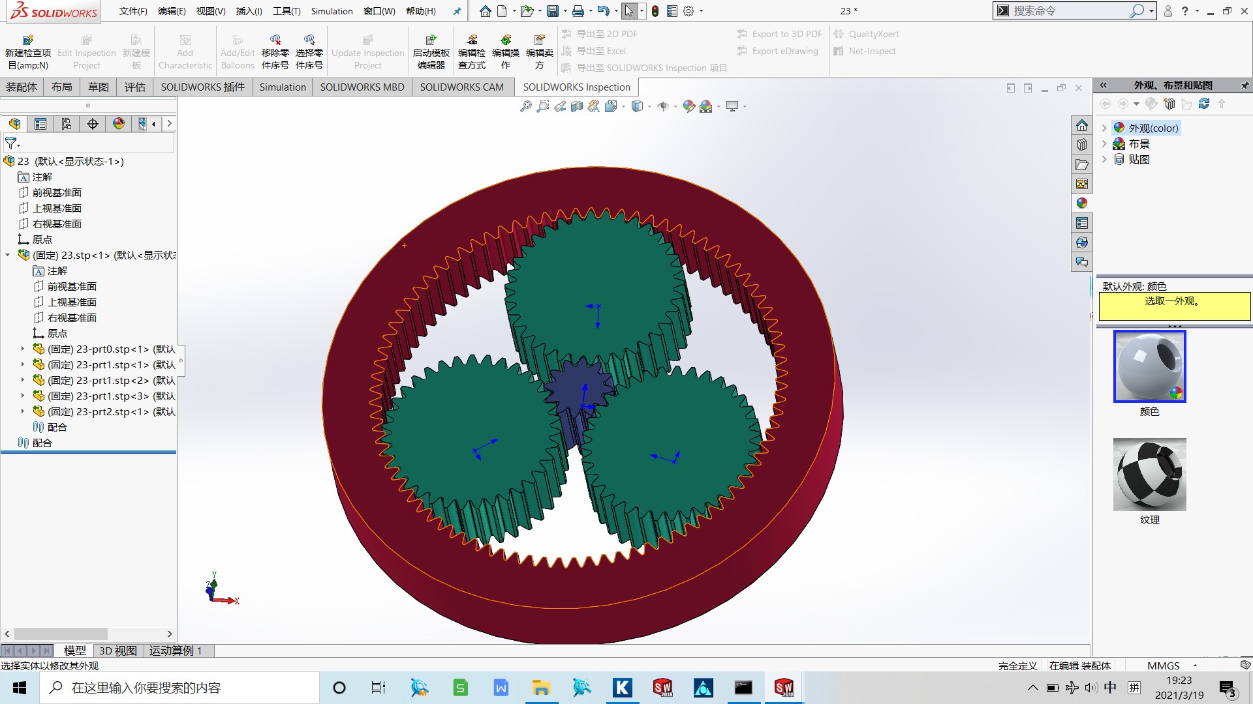1253x704 pixels.
Task: Switch to the 运动算例 1 tab
Action: coord(176,651)
